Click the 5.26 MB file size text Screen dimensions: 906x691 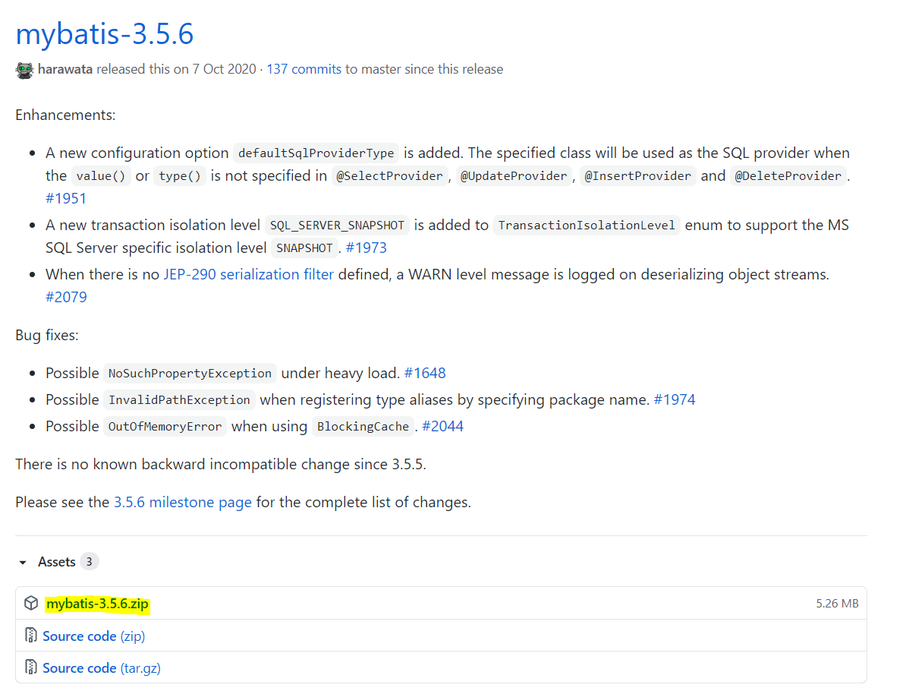(x=837, y=604)
